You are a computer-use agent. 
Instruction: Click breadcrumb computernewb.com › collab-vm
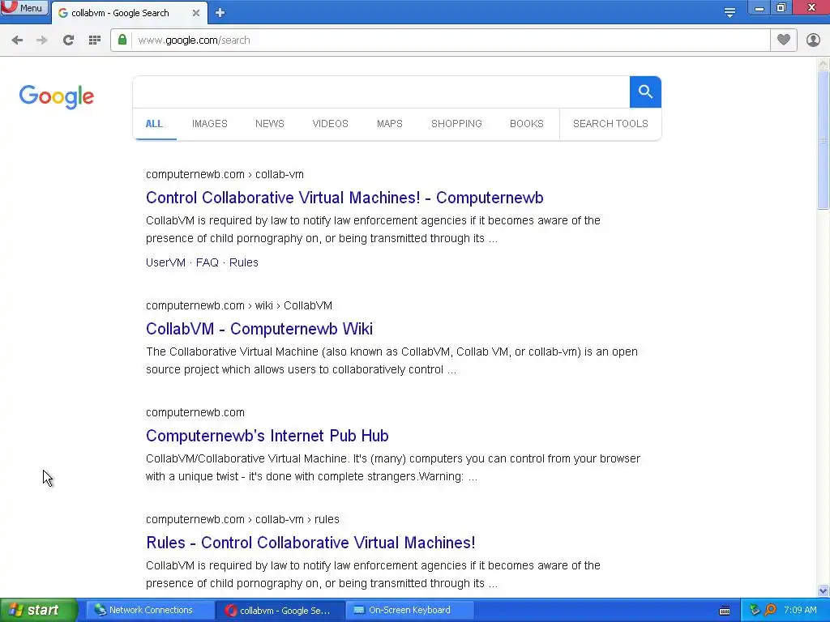pyautogui.click(x=225, y=175)
